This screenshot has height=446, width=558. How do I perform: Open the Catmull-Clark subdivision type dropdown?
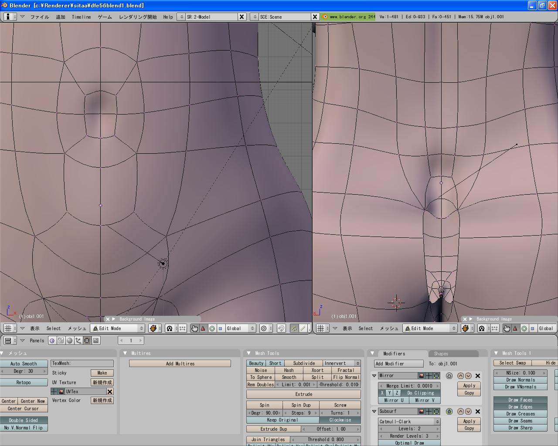(409, 422)
